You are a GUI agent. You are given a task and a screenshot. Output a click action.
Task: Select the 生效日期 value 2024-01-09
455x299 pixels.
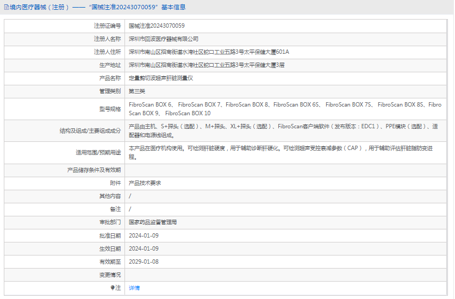[144, 248]
